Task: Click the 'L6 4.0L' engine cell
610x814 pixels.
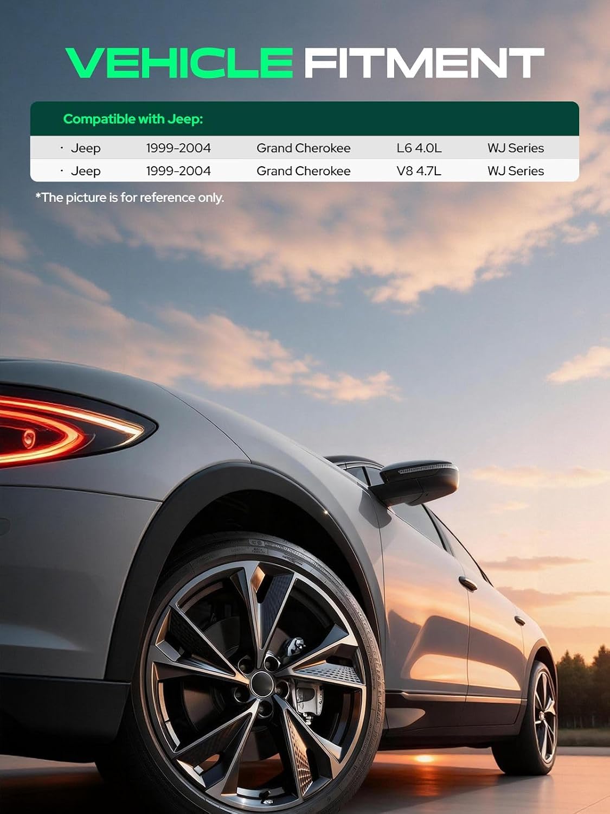Action: (x=419, y=148)
